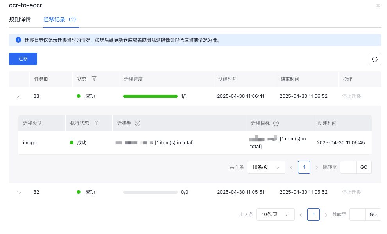Viewport: 387px width, 234px height.
Task: Select the 迁移记录 (2) tab
Action: 60,19
